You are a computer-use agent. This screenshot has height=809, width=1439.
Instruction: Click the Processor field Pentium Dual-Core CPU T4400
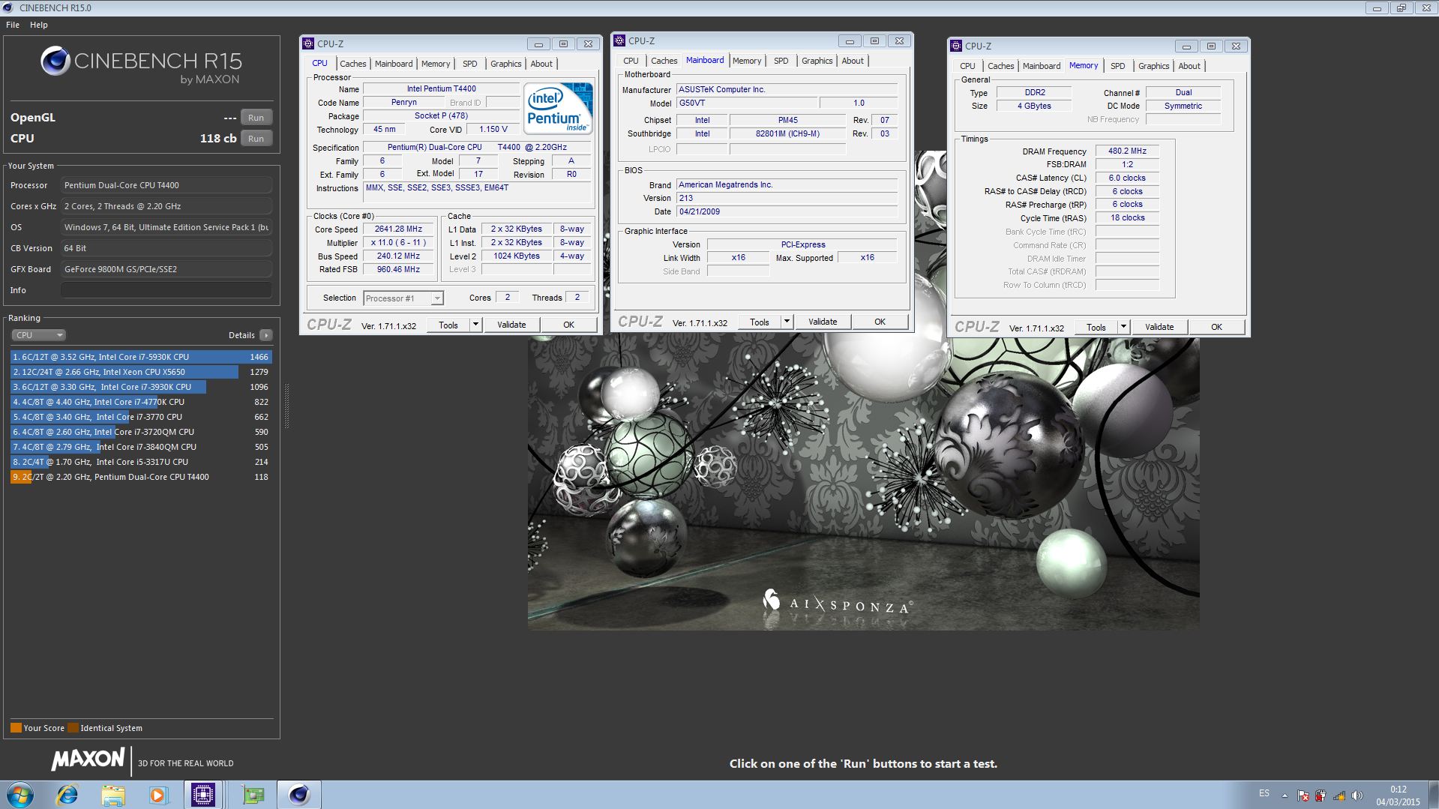[x=166, y=185]
